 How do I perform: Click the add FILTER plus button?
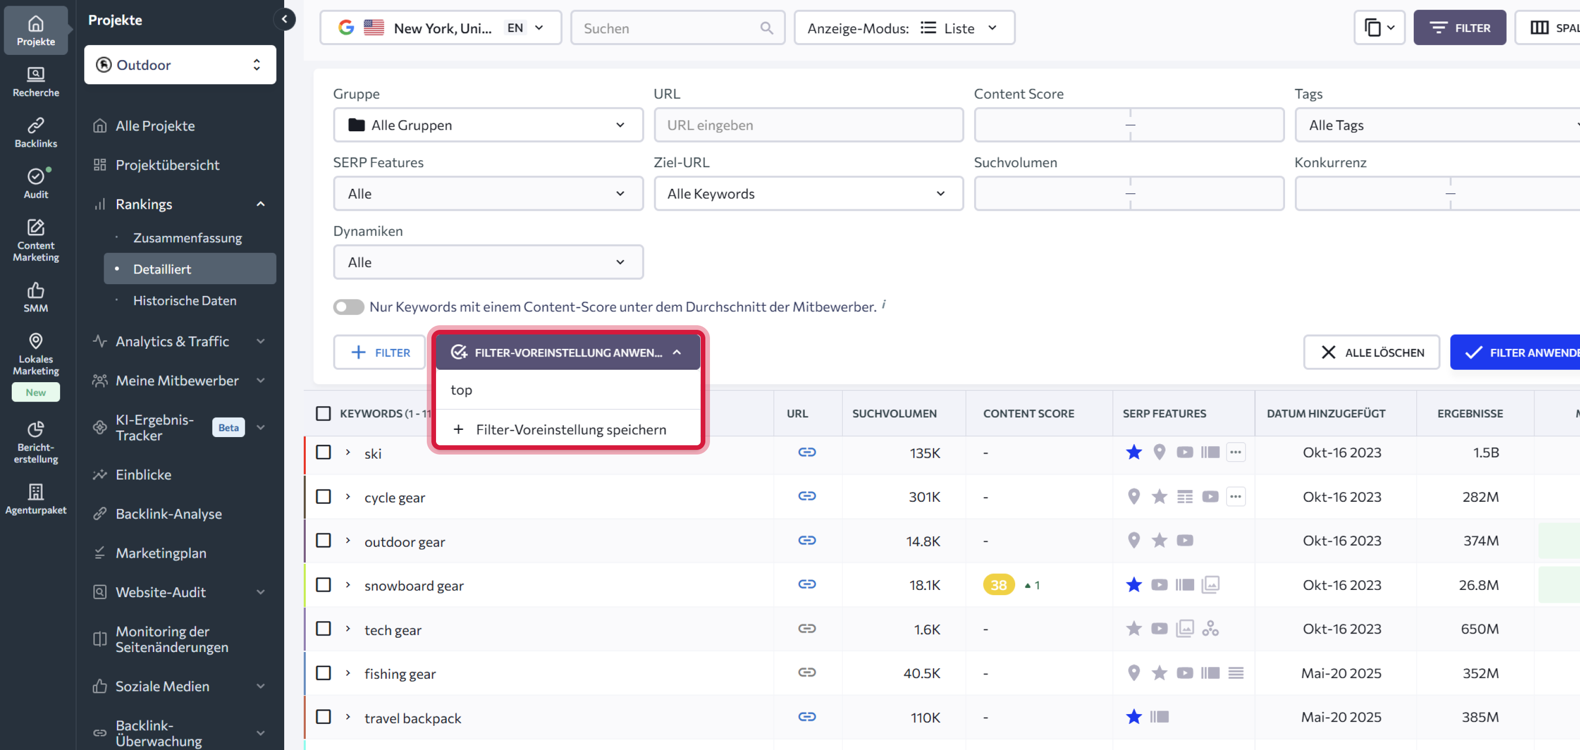tap(380, 352)
